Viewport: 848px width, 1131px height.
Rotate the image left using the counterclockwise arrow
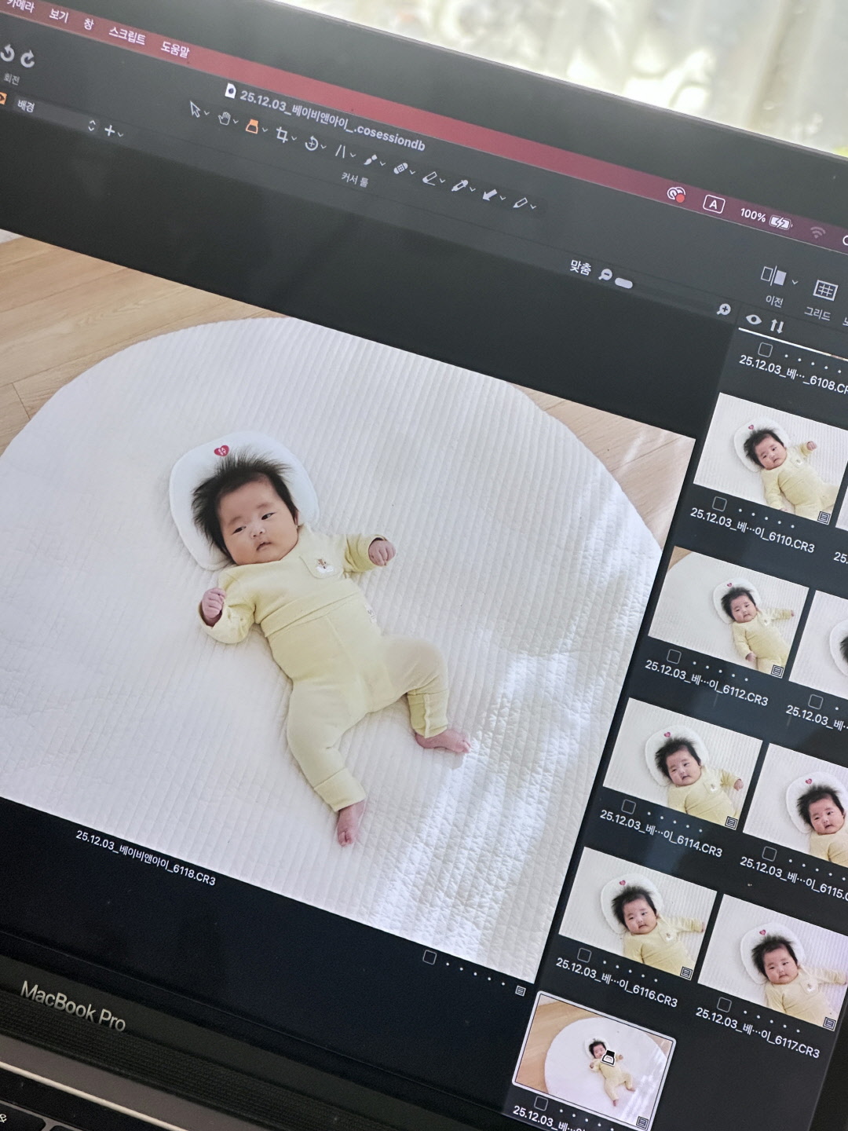(x=7, y=53)
